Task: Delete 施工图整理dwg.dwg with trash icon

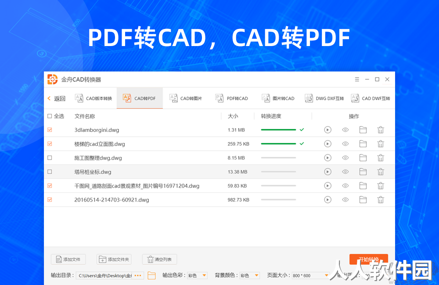Action: click(381, 158)
